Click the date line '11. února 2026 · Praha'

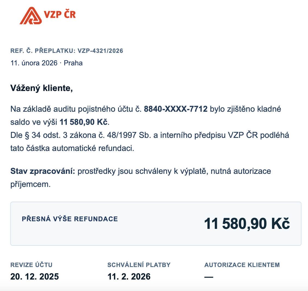(x=46, y=63)
